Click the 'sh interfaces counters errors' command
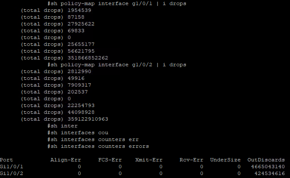 [x=98, y=147]
